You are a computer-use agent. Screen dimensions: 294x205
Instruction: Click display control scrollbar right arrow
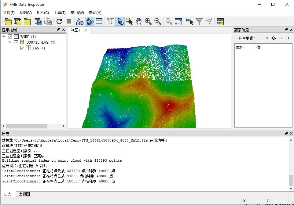(x=63, y=126)
